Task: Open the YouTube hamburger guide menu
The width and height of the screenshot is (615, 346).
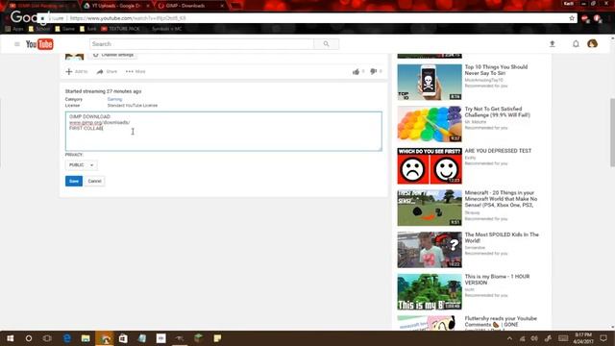Action: pos(17,44)
